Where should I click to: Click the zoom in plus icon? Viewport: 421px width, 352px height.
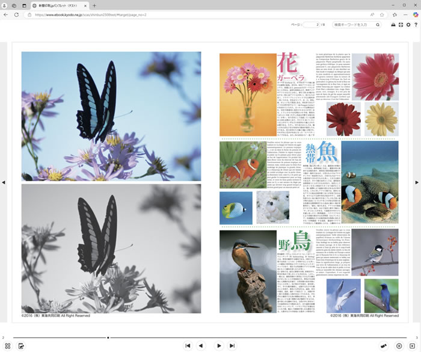click(399, 346)
